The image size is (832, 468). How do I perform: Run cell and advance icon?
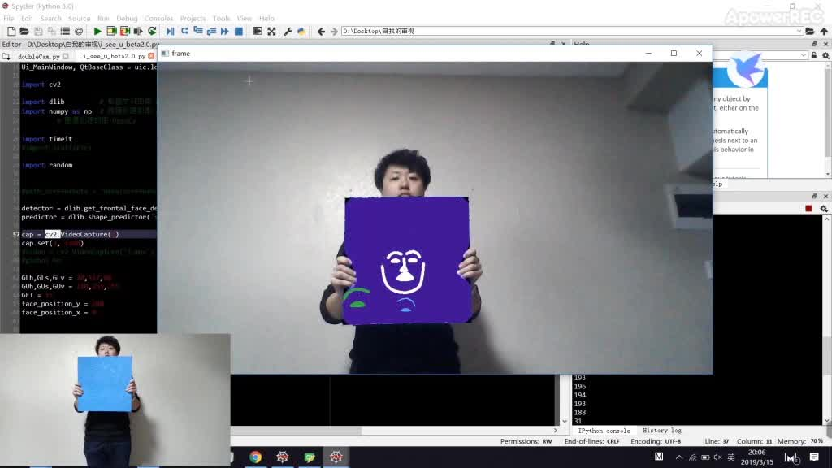[125, 32]
